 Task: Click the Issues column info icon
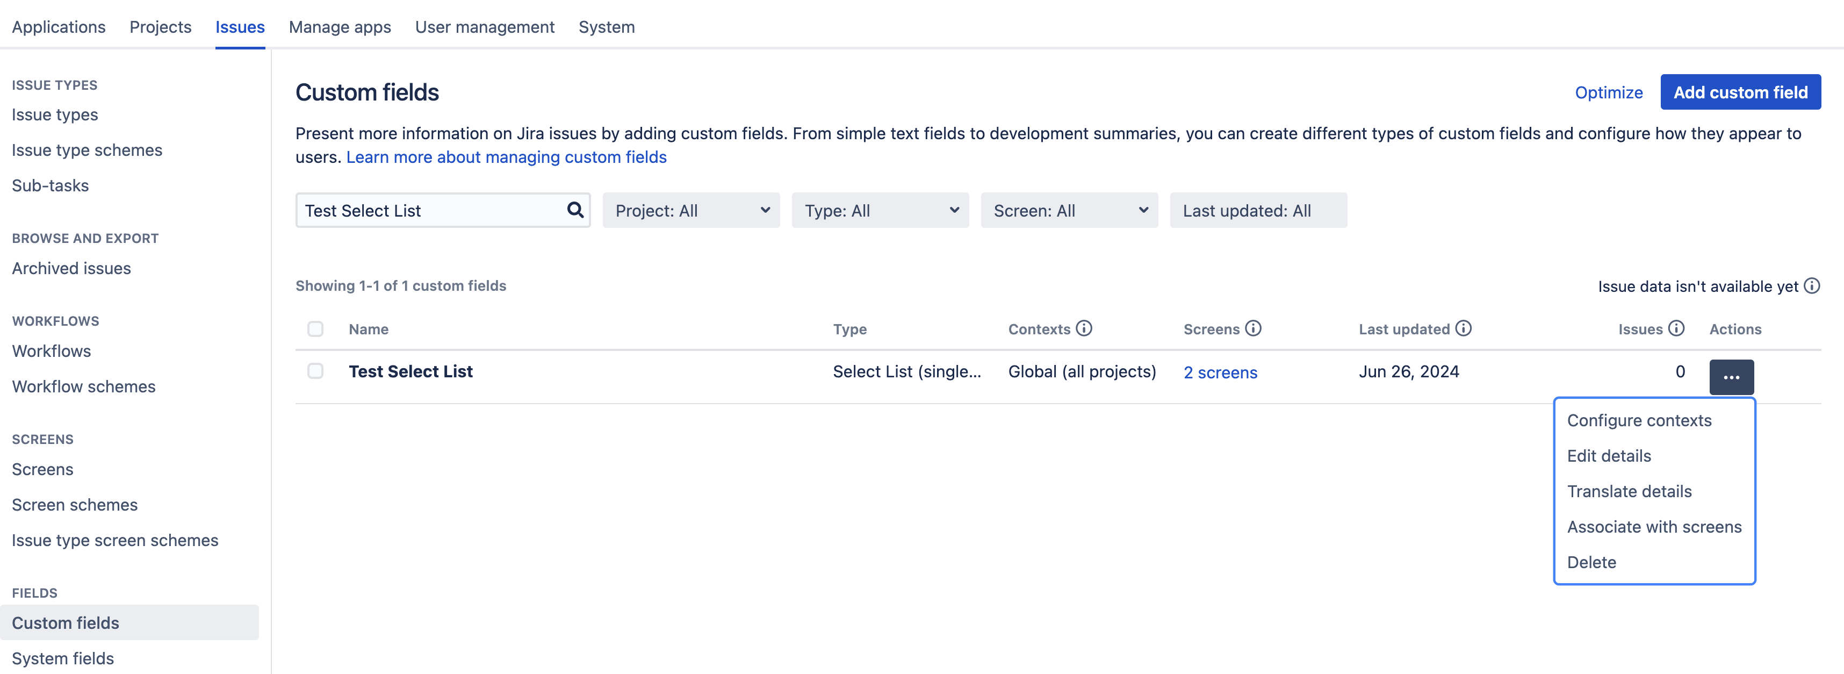tap(1676, 328)
